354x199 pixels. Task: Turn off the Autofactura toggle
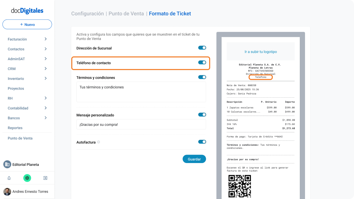202,142
